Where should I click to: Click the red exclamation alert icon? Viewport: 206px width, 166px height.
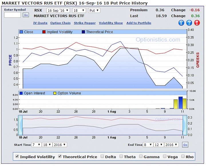tap(197, 23)
